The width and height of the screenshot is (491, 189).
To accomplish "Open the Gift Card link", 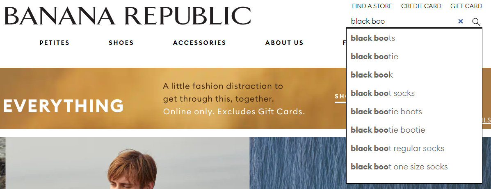I will pyautogui.click(x=466, y=6).
